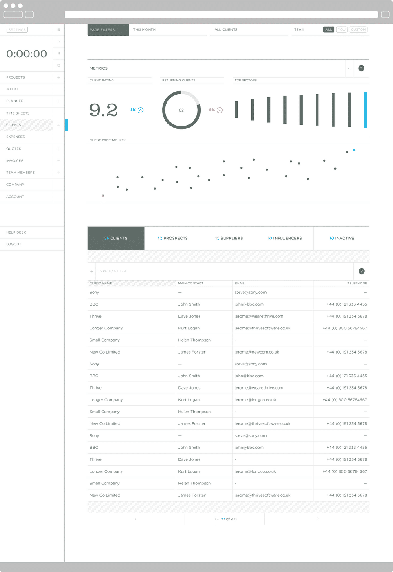Open the This Month date filter
This screenshot has width=393, height=572.
168,30
